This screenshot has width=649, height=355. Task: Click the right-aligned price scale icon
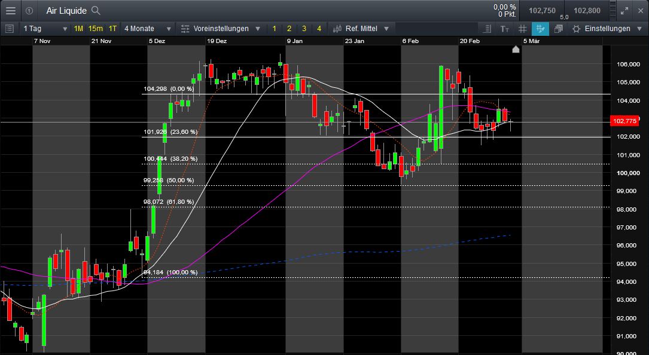(487, 29)
